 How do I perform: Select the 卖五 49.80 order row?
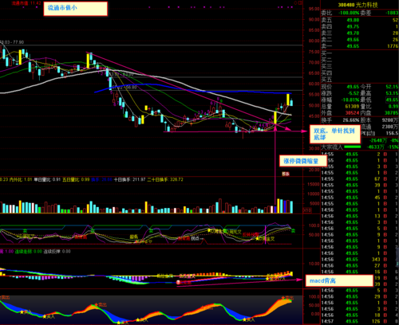point(360,20)
